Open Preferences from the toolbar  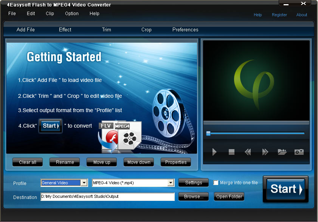185,29
